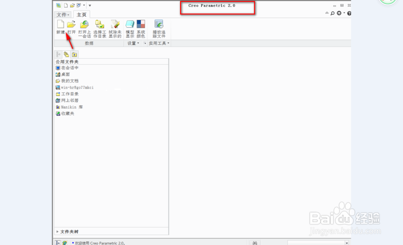Select 收藏夹 favorites entry
403x245 pixels.
(x=65, y=113)
